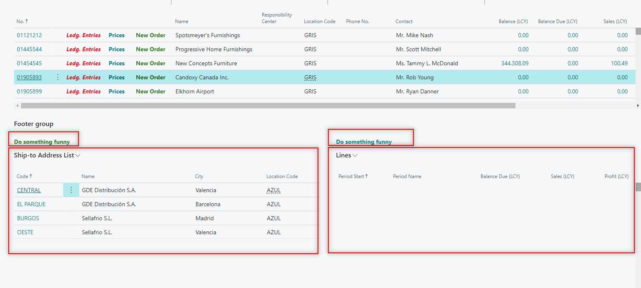Click the right arrow of the horizontal scrollbar
The image size is (641, 288).
coord(638,105)
